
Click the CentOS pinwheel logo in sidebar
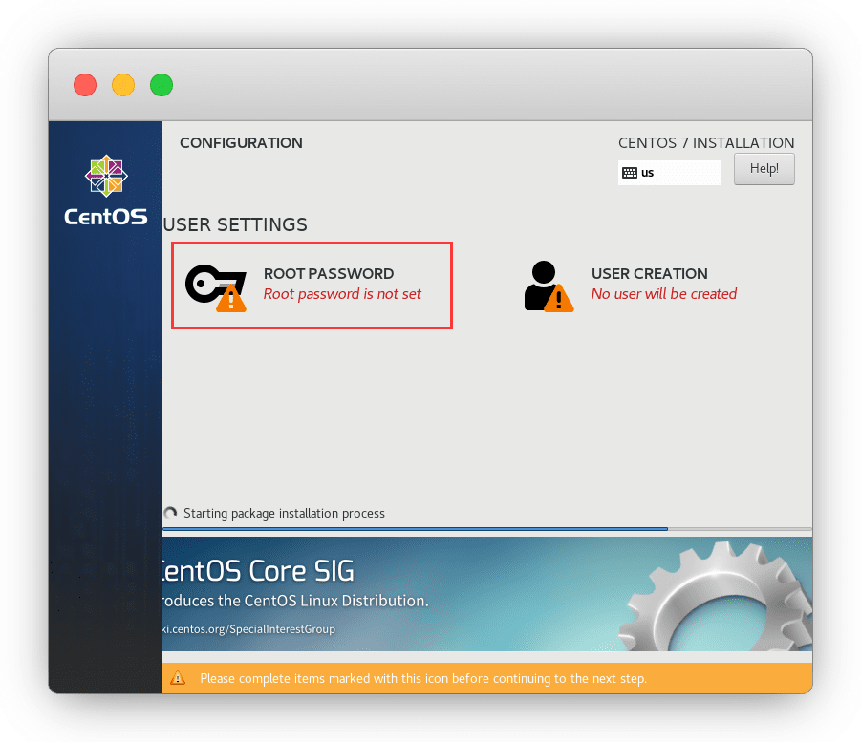(105, 176)
